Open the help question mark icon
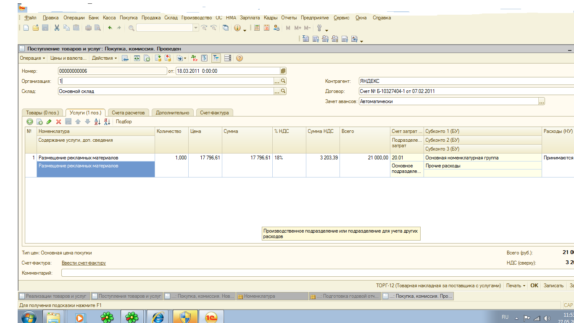 pos(240,58)
